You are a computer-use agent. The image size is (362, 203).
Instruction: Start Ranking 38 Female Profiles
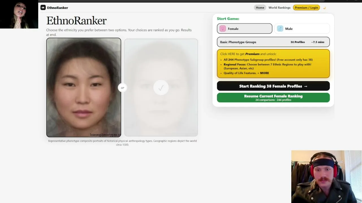point(273,86)
